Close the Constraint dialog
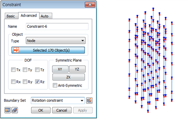The image size is (189, 119). coord(90,5)
